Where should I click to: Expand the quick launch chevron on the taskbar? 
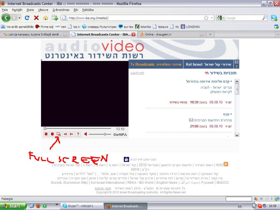[x=57, y=204]
